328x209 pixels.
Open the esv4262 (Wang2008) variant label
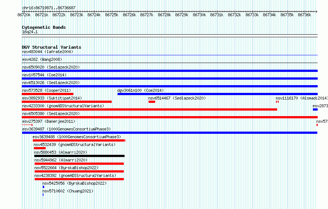click(42, 59)
